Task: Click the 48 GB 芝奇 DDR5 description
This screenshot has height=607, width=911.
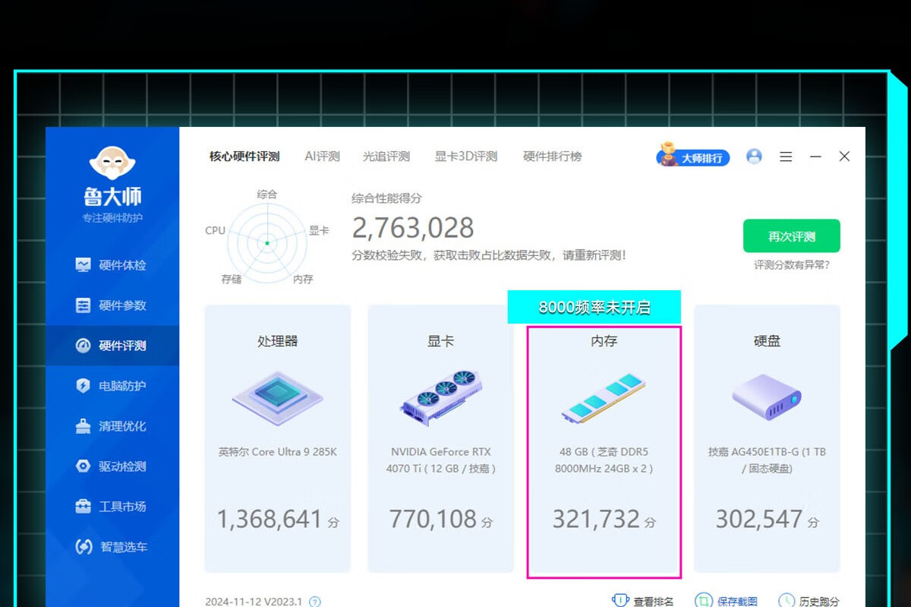Action: coord(604,460)
